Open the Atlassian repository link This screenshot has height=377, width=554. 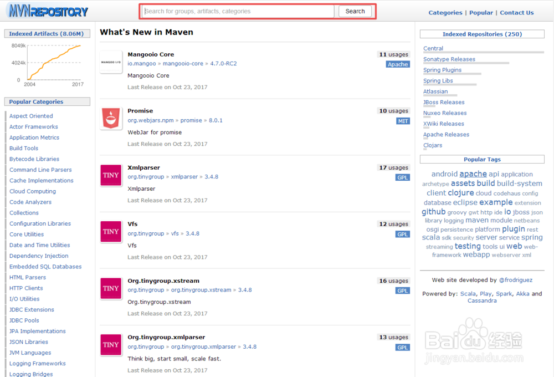pyautogui.click(x=435, y=91)
